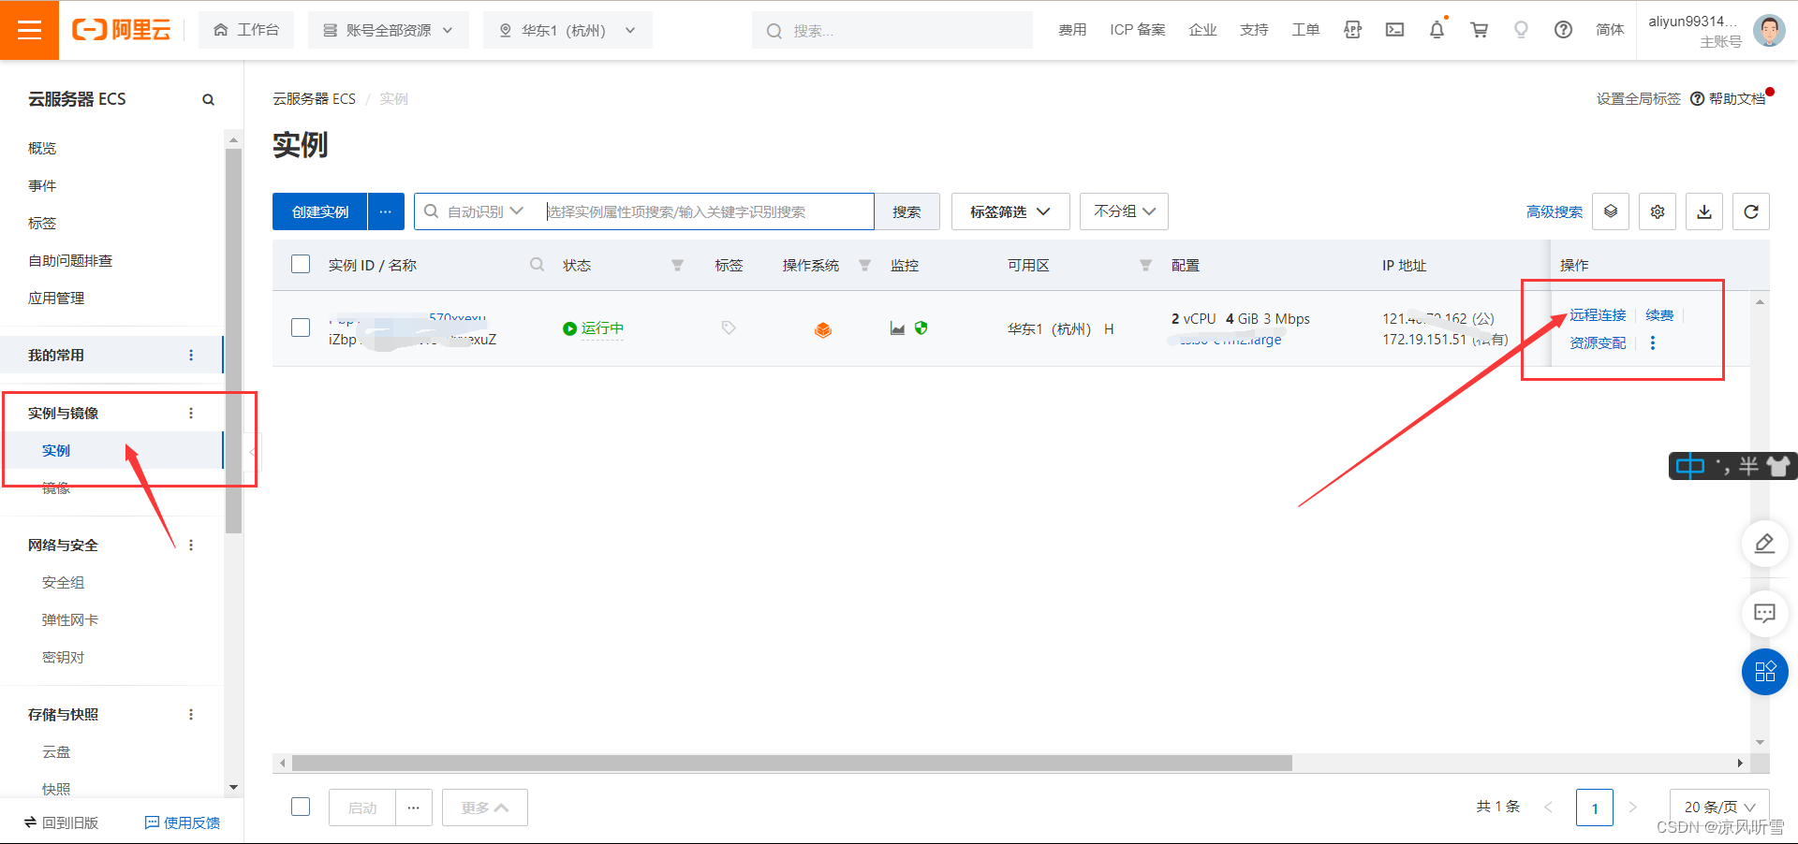Expand the 更多 bottom menu

[x=484, y=808]
